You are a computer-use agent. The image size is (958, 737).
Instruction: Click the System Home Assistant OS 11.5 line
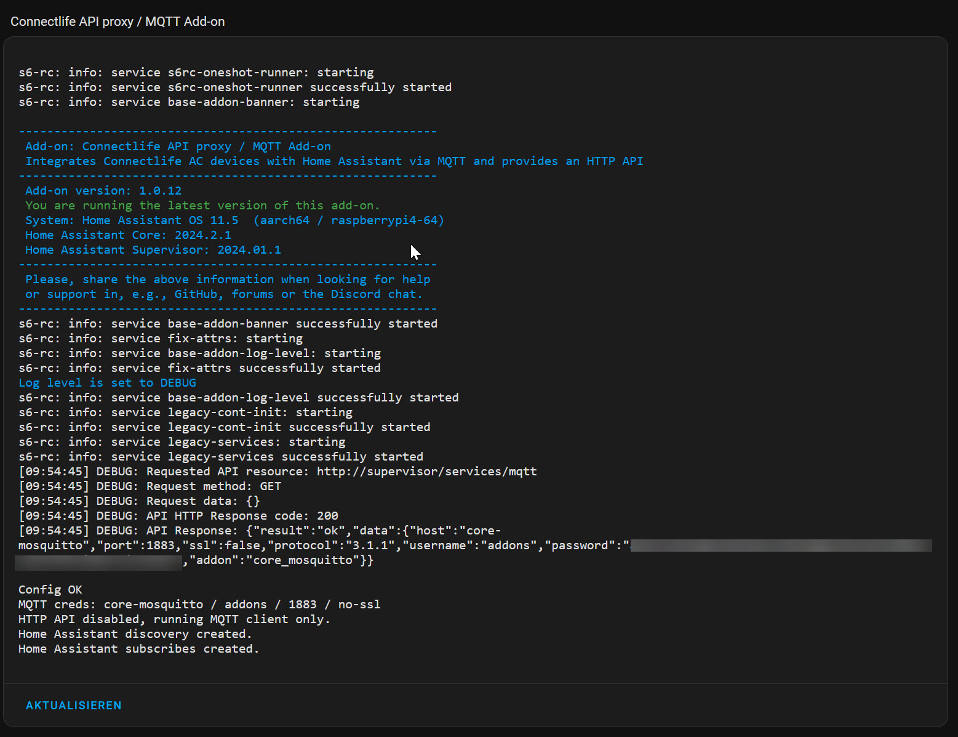tap(234, 220)
